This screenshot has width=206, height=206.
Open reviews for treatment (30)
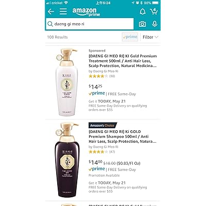point(102,76)
